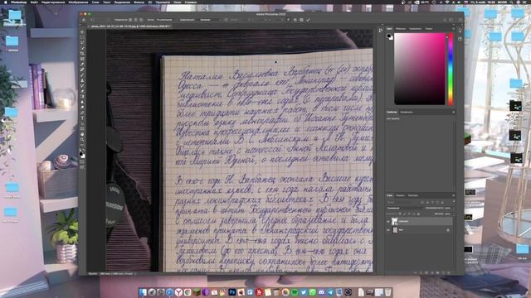Open the layer fill dropdown
The image size is (531, 298).
pos(448,214)
